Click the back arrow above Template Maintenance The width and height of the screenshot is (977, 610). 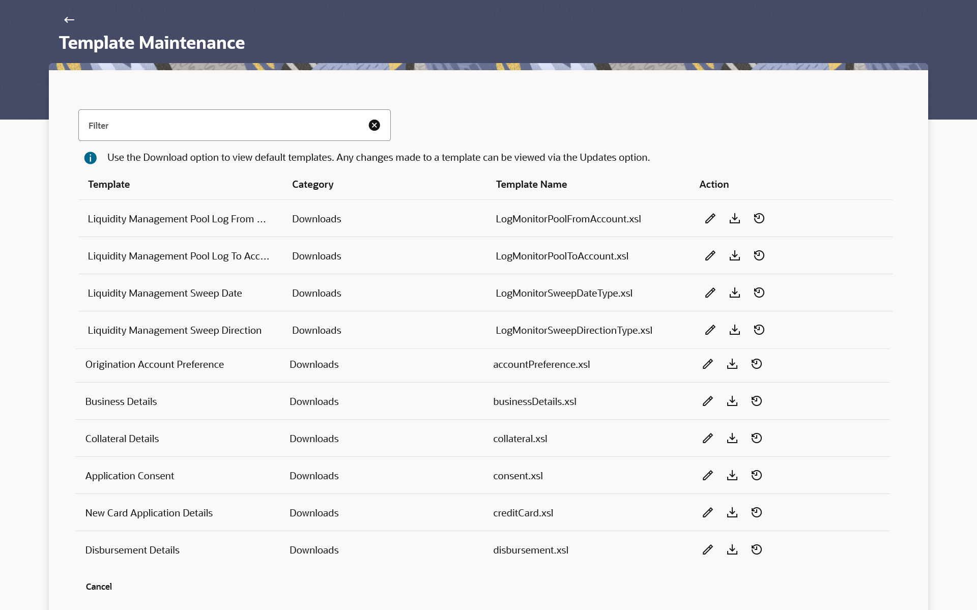pos(69,20)
